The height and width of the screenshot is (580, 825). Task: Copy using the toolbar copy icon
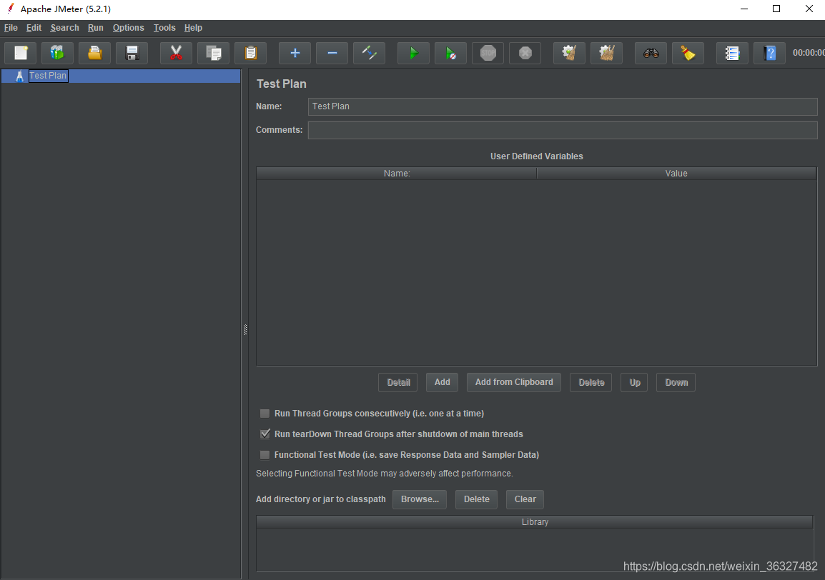pyautogui.click(x=213, y=53)
